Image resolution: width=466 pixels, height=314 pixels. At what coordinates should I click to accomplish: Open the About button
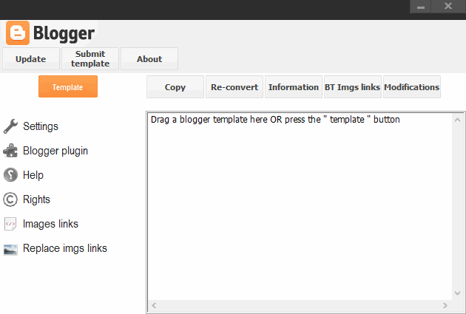pos(149,59)
